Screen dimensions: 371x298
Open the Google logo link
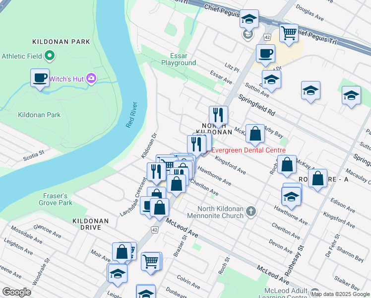[x=16, y=292]
